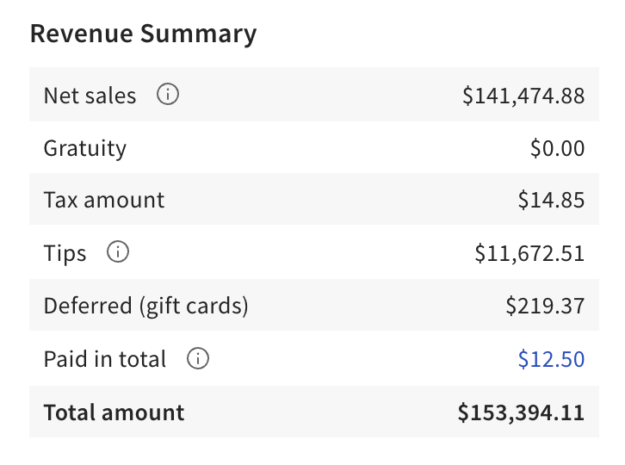The width and height of the screenshot is (625, 465).
Task: Click the word Revenue in the title
Action: [83, 34]
